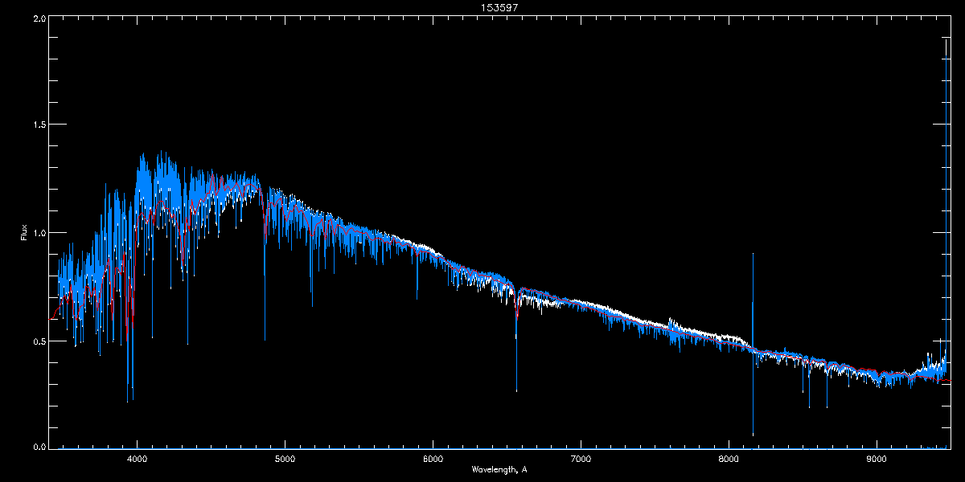This screenshot has height=482, width=965.
Task: Click the 9000 wavelength tick label
Action: click(877, 459)
